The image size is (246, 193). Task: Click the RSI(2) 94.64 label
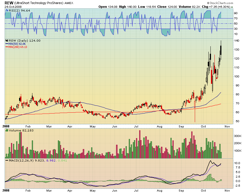[19, 10]
